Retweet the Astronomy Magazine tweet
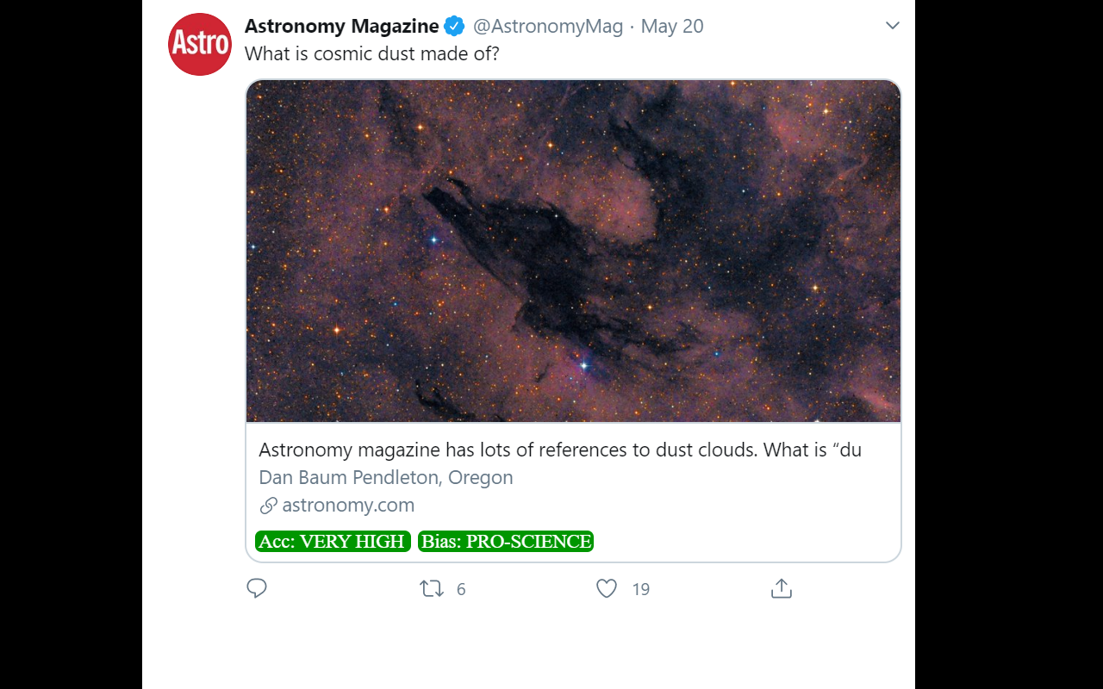 pyautogui.click(x=431, y=589)
